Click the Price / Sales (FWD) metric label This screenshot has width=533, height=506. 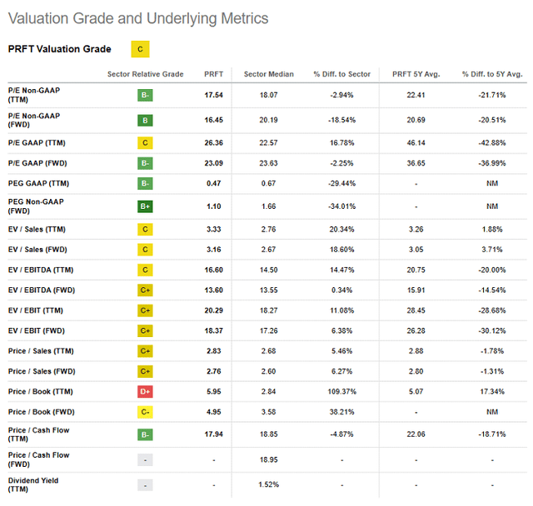42,371
